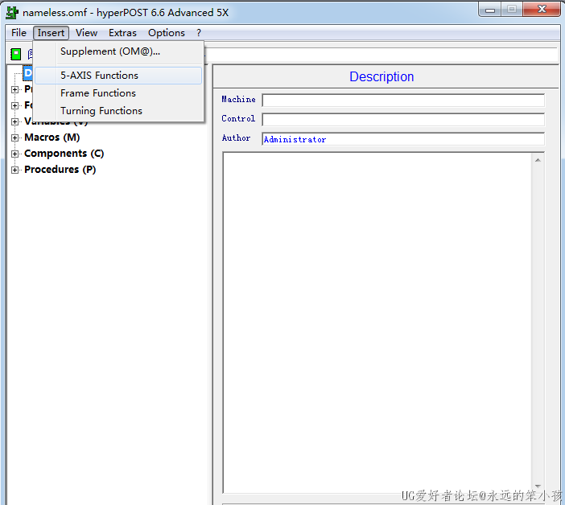Expand the tree node starting with 'Pr'
Image resolution: width=565 pixels, height=505 pixels.
[14, 89]
